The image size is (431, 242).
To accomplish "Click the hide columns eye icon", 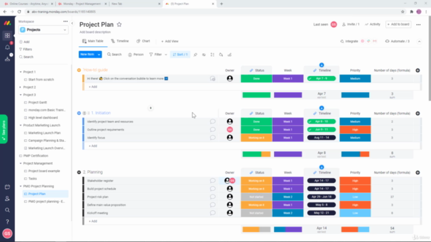I will pyautogui.click(x=204, y=54).
